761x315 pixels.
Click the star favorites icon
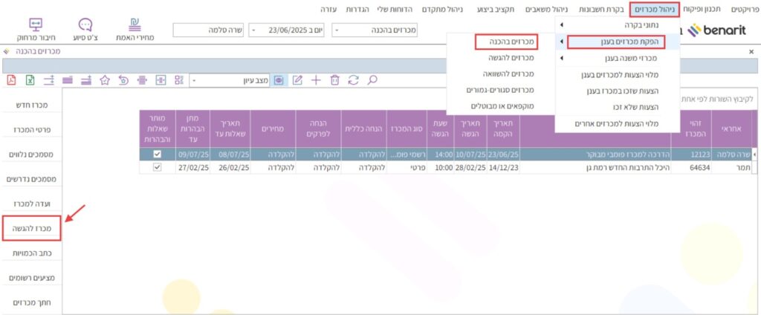[x=105, y=79]
